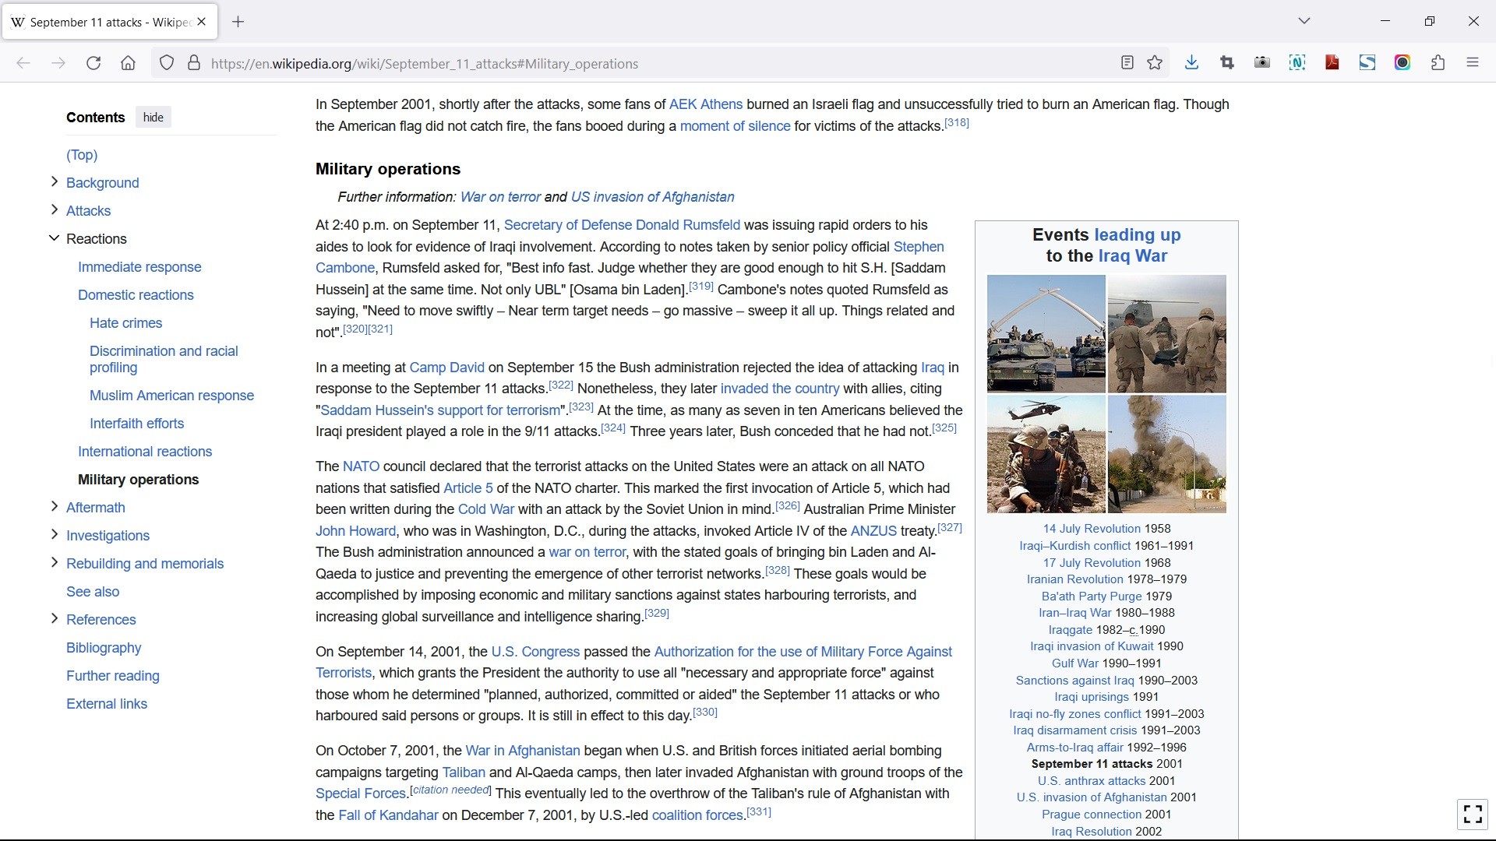
Task: Open the Camp David article link
Action: 446,368
